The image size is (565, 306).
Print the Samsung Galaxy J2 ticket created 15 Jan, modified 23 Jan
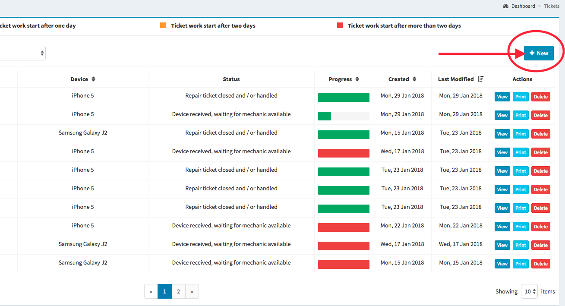[x=521, y=134]
